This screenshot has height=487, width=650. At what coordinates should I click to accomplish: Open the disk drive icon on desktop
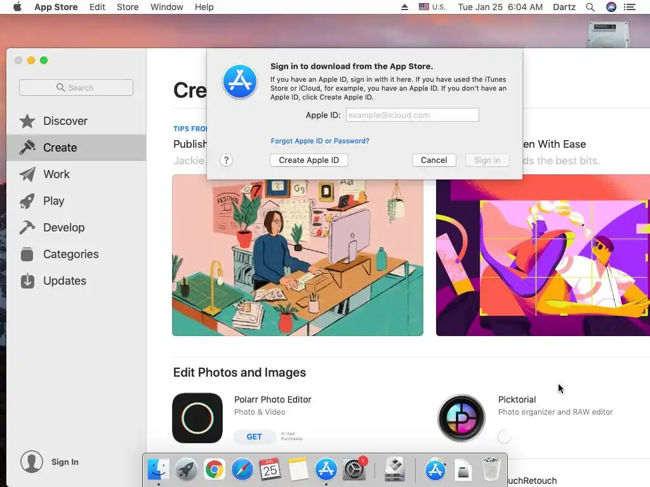607,35
